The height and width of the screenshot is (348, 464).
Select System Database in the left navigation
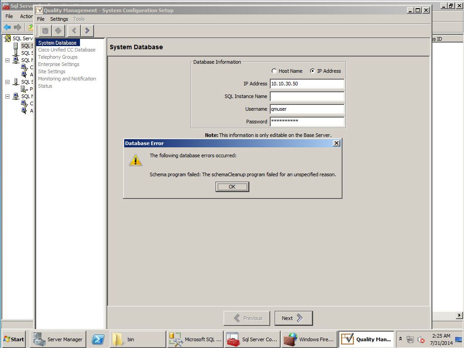pos(57,42)
